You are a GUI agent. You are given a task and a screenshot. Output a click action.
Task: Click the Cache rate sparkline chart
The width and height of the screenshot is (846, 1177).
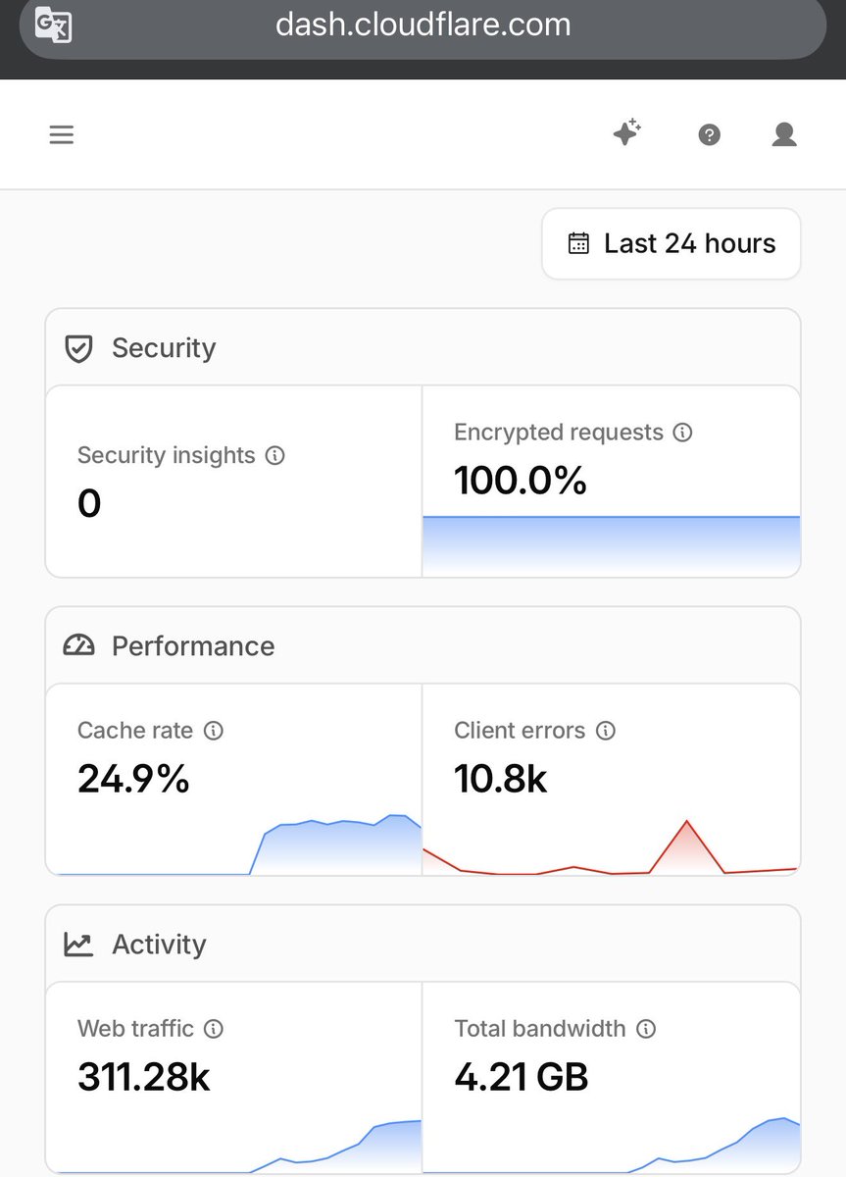click(x=234, y=844)
